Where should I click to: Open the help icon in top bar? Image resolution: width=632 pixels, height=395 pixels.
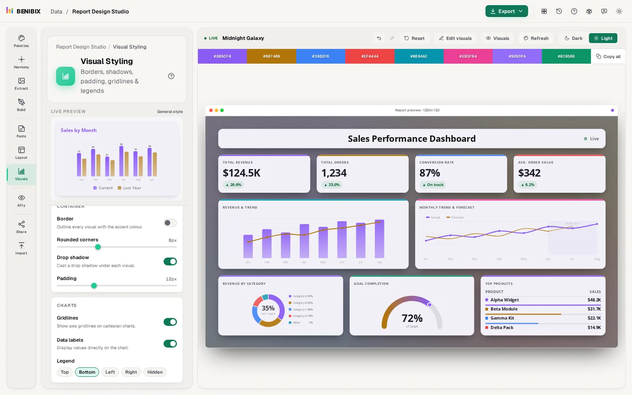574,11
